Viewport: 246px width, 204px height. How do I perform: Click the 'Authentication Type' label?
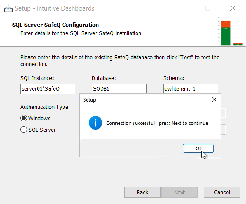point(44,107)
